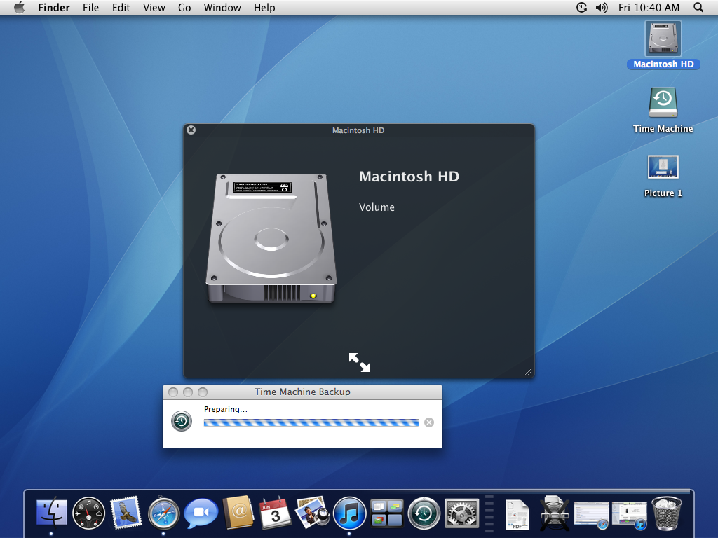
Task: Close the Time Machine Backup window
Action: click(x=173, y=392)
